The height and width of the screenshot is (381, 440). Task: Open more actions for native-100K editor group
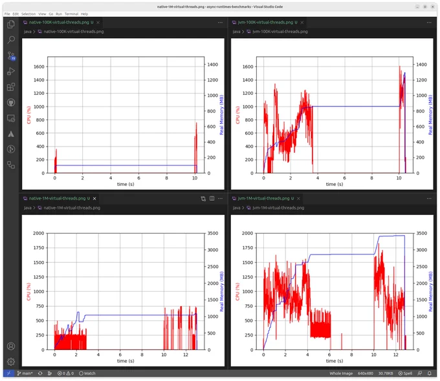pyautogui.click(x=220, y=23)
